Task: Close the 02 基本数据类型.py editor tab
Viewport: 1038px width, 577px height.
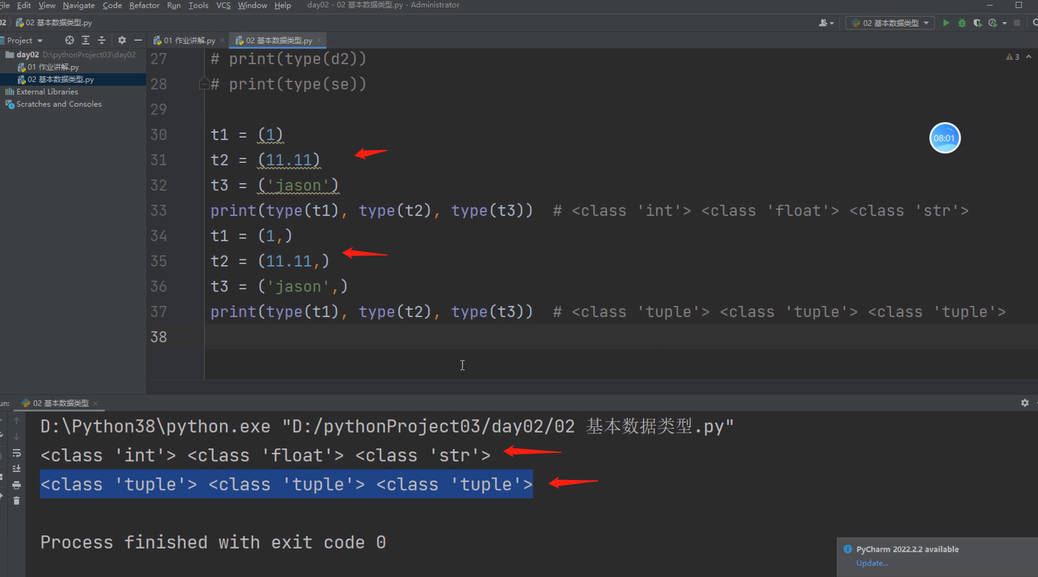Action: (319, 40)
